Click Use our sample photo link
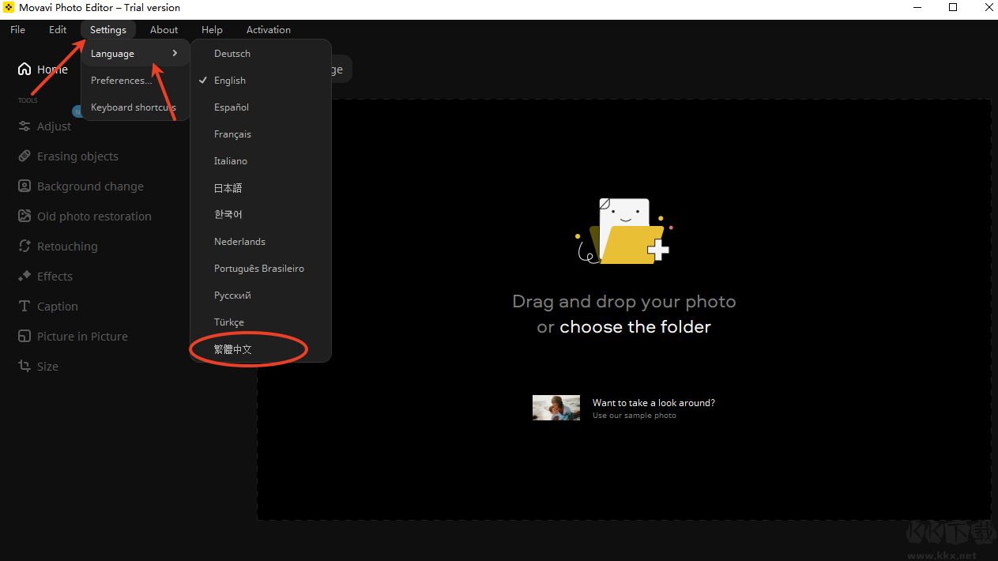The height and width of the screenshot is (561, 998). tap(635, 416)
